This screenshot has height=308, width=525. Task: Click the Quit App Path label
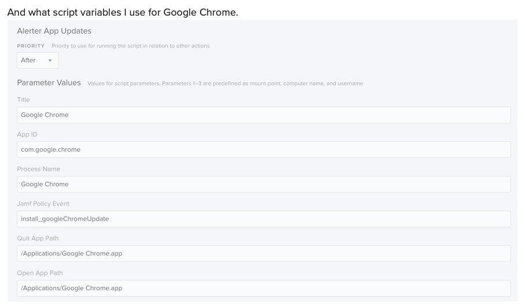pyautogui.click(x=38, y=239)
